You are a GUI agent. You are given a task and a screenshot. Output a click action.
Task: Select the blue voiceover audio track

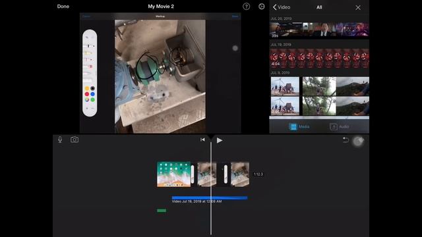(x=210, y=197)
